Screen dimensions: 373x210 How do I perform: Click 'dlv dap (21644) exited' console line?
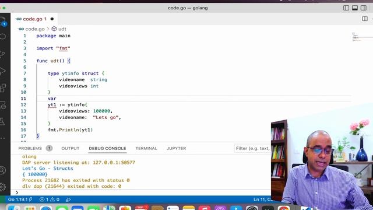[72, 186]
